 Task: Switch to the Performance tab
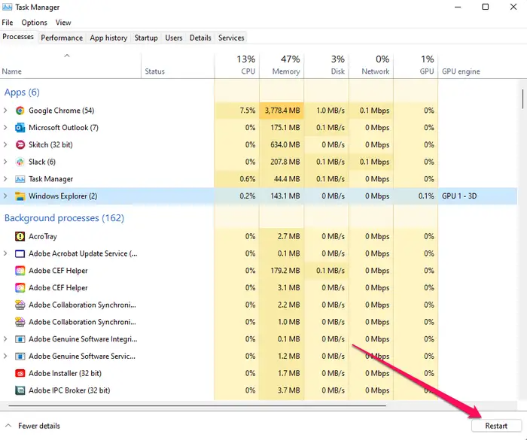62,38
